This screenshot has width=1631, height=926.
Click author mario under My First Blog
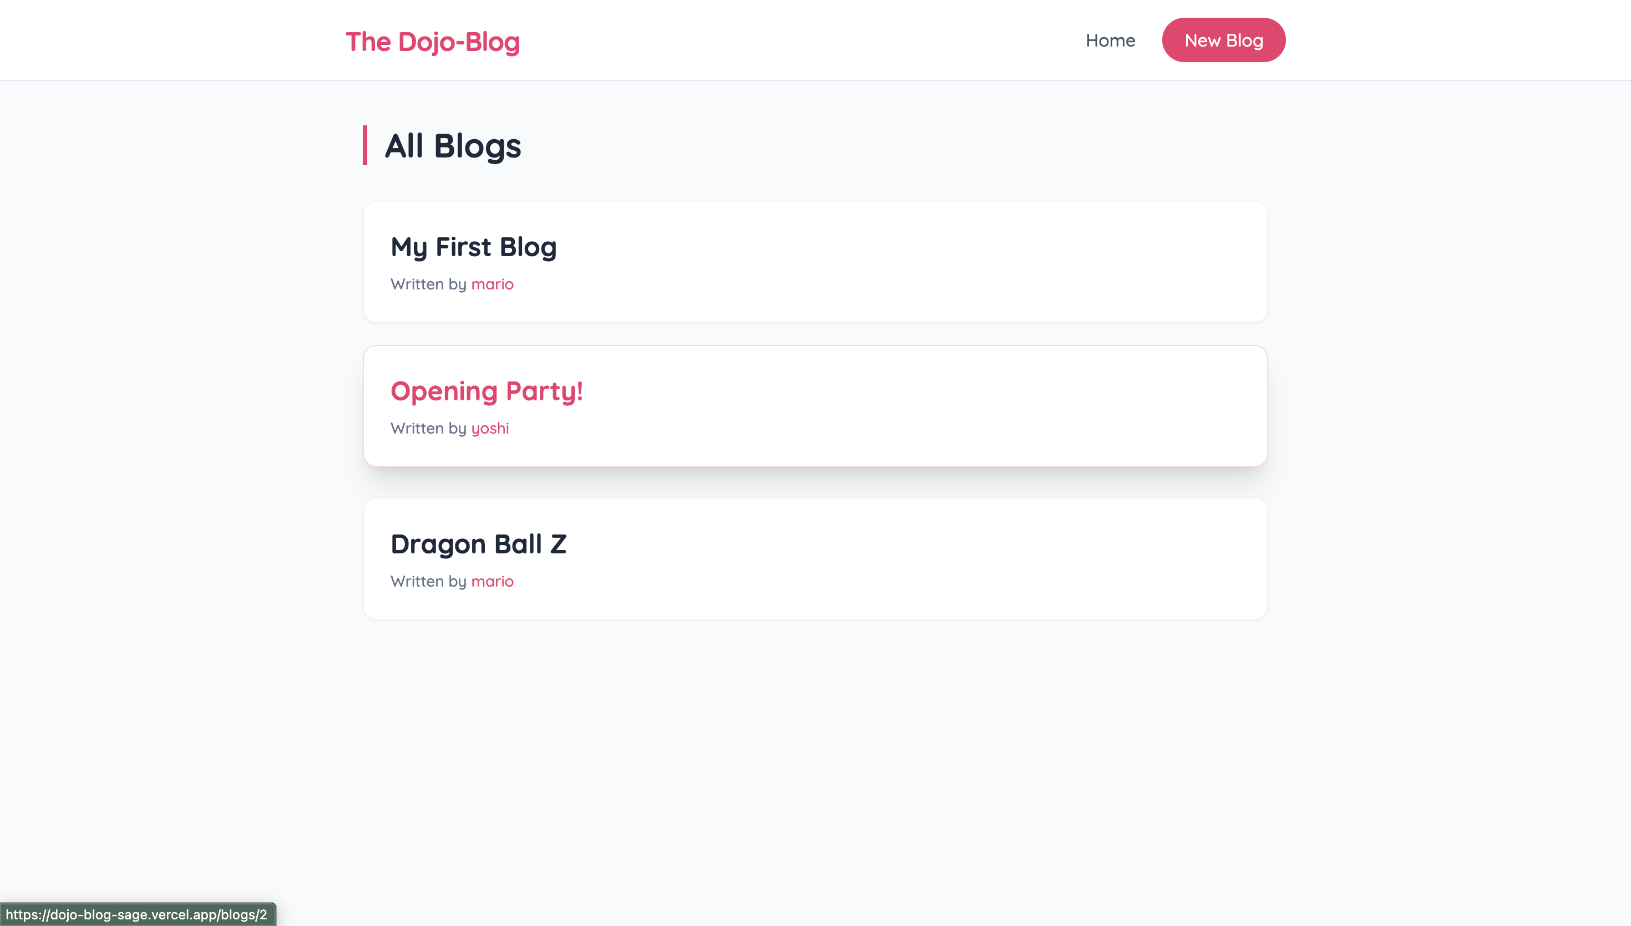pos(493,284)
